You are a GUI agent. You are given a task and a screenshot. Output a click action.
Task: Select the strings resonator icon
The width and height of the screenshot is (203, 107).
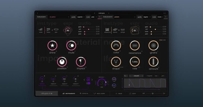123,30
